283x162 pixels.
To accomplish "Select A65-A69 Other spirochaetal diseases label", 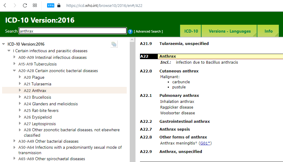I will coord(52,159).
